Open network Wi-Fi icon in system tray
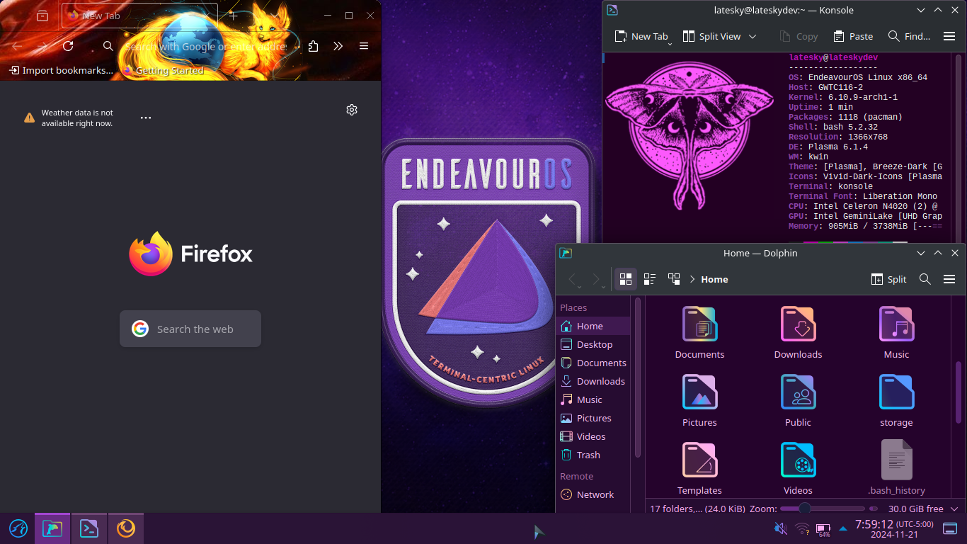The width and height of the screenshot is (967, 544). click(x=802, y=528)
